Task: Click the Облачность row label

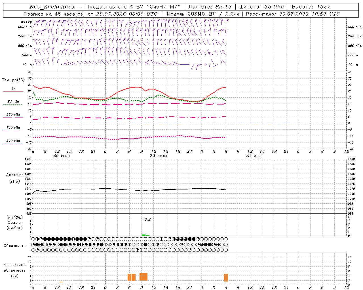Action: (x=14, y=246)
